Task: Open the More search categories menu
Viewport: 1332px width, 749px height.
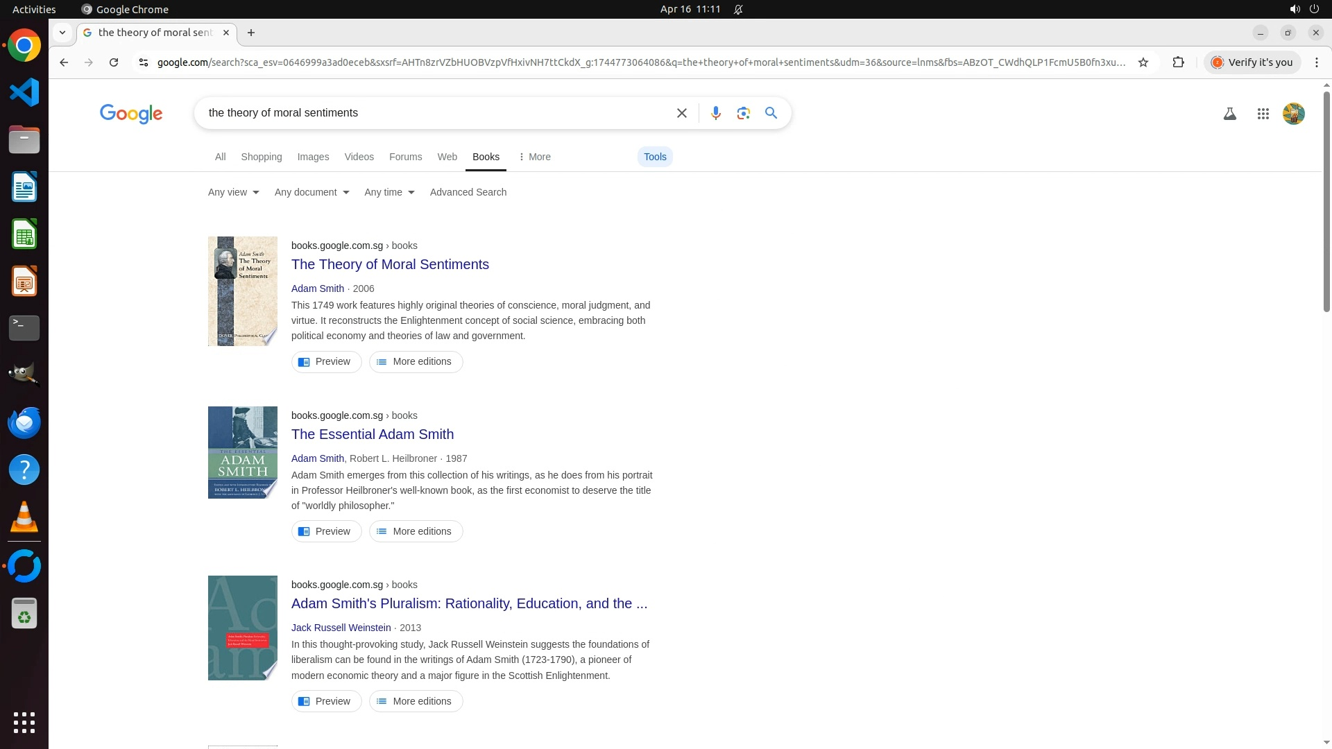Action: [x=534, y=157]
